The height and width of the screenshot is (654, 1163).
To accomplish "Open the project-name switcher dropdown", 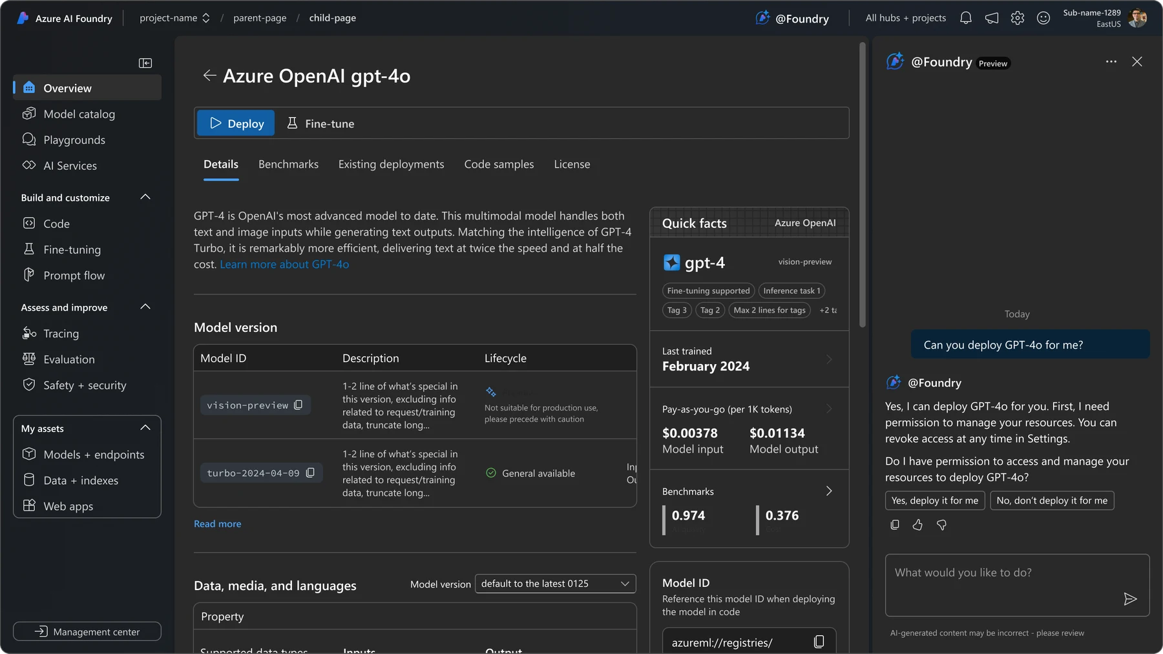I will click(175, 18).
